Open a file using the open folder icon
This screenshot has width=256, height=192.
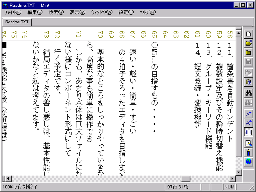[x=248, y=43]
